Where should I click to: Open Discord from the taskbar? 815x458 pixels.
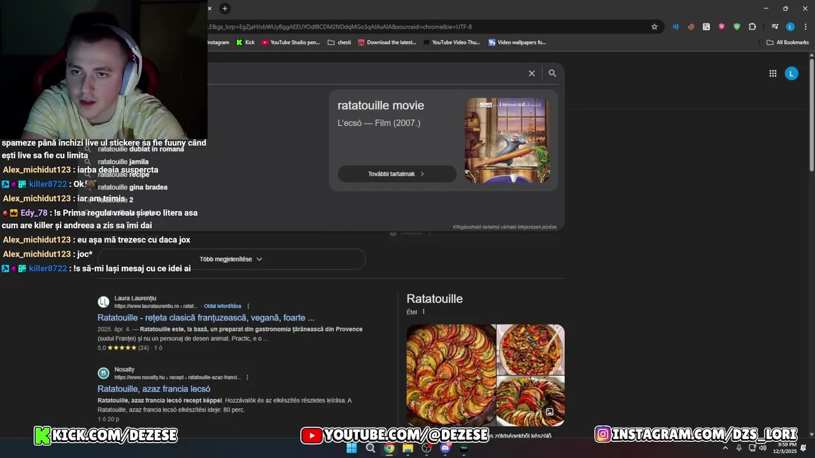click(445, 448)
